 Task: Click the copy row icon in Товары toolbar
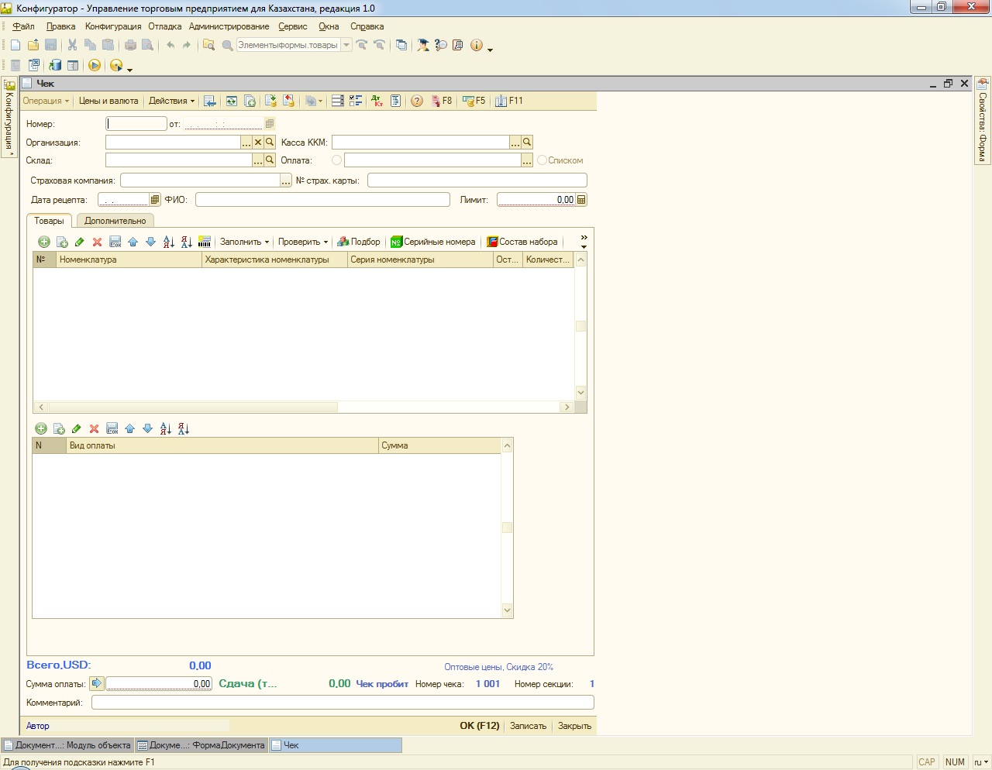[62, 242]
